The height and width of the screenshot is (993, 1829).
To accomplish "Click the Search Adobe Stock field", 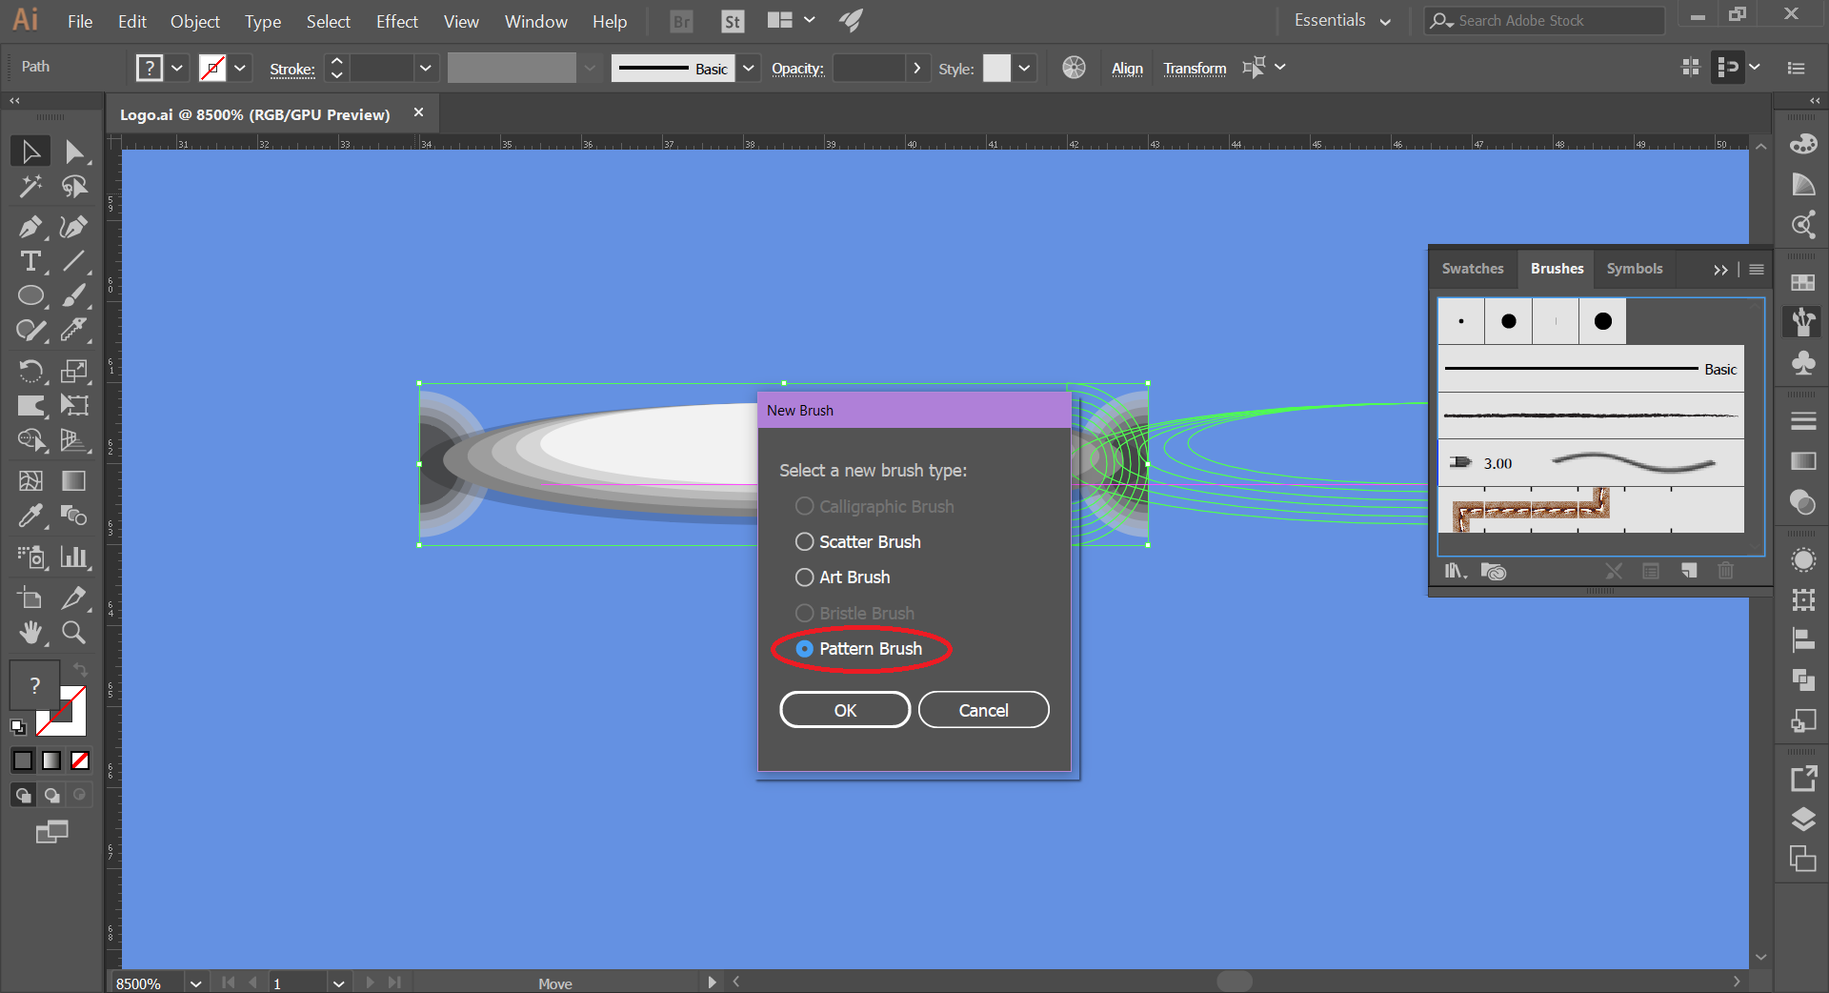I will (x=1544, y=21).
